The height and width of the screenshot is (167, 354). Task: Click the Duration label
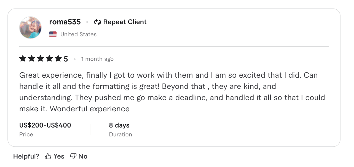pyautogui.click(x=120, y=134)
